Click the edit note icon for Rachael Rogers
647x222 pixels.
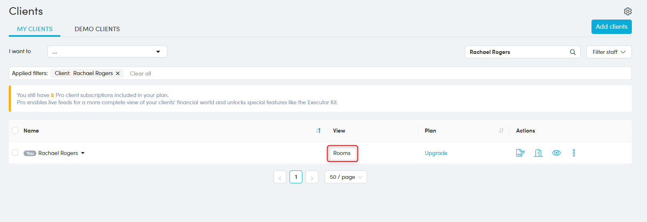(520, 153)
